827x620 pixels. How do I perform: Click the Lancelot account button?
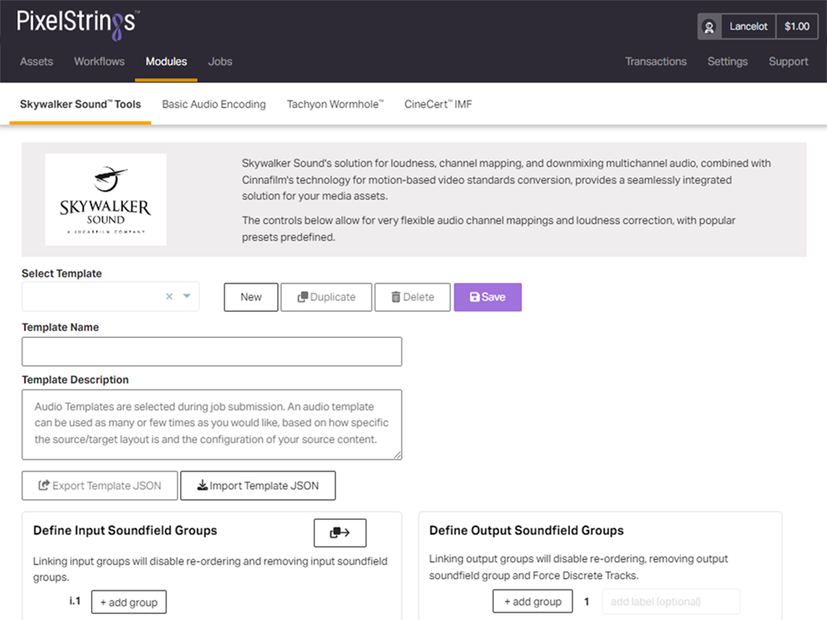coord(748,26)
